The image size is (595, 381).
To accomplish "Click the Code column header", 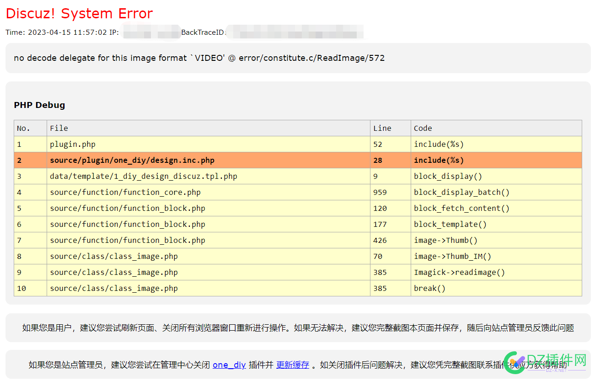I will tap(496, 128).
